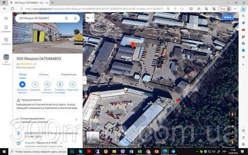Image resolution: width=248 pixels, height=155 pixels.
Task: Expand service options chevron beside Посещение магазина
Action: click(x=77, y=120)
